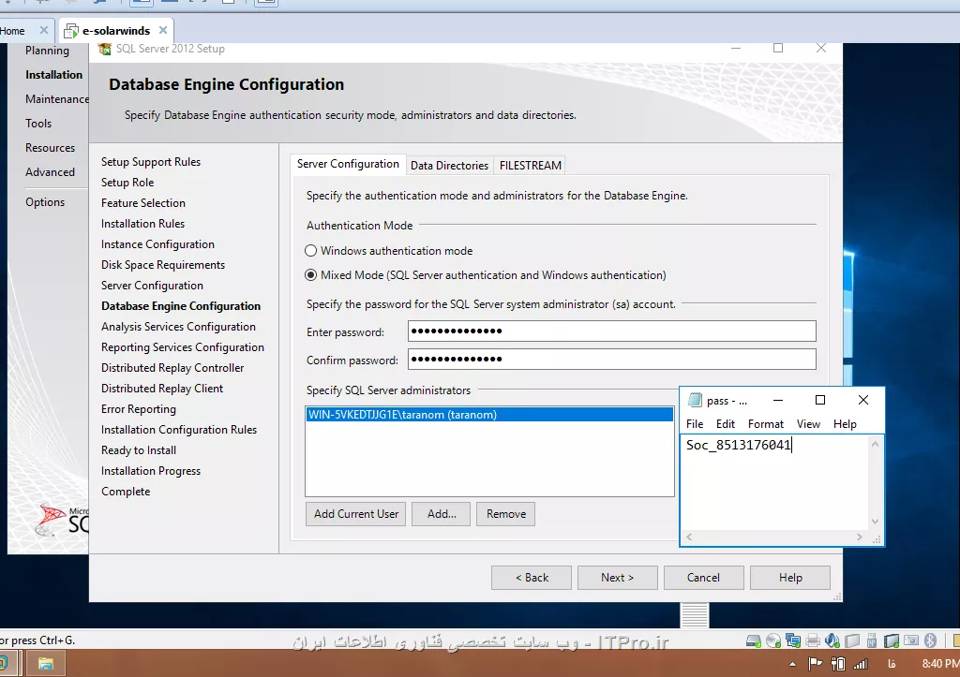Click the Help button in setup wizard
Viewport: 960px width, 677px height.
click(x=790, y=578)
